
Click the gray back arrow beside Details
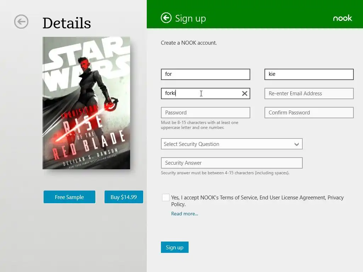point(21,22)
